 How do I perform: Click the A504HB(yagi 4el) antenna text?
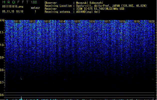coord(88,12)
